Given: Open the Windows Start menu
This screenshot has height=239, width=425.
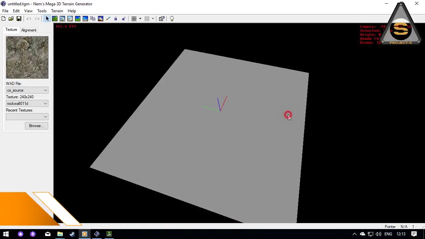Looking at the screenshot, I should pos(6,234).
